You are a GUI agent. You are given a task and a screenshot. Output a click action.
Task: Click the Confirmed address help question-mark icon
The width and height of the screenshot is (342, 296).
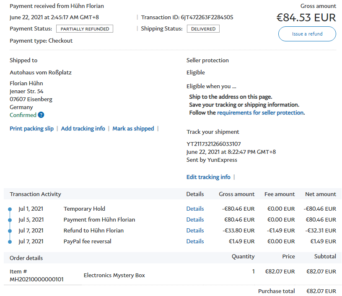(41, 115)
